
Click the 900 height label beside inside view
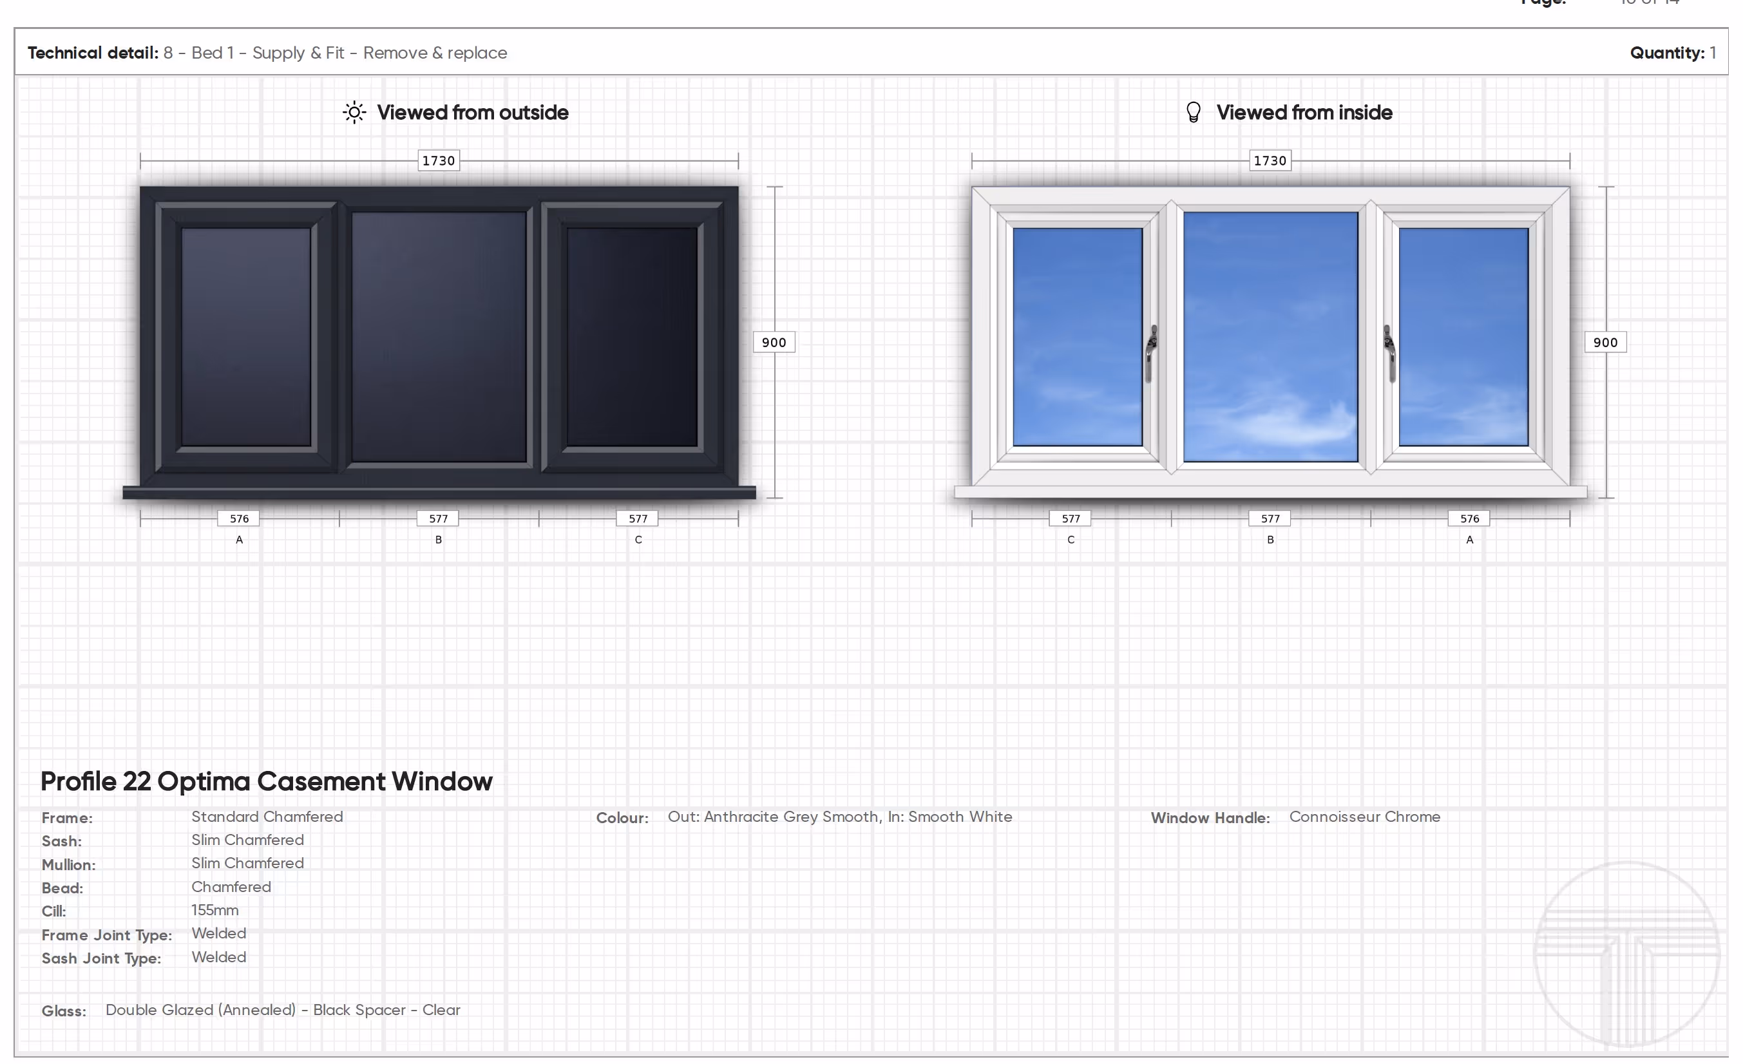1605,343
